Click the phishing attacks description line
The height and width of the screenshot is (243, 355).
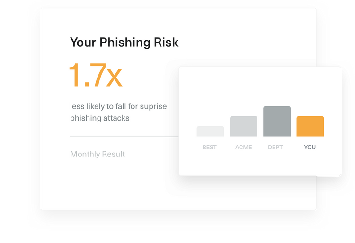coord(99,118)
